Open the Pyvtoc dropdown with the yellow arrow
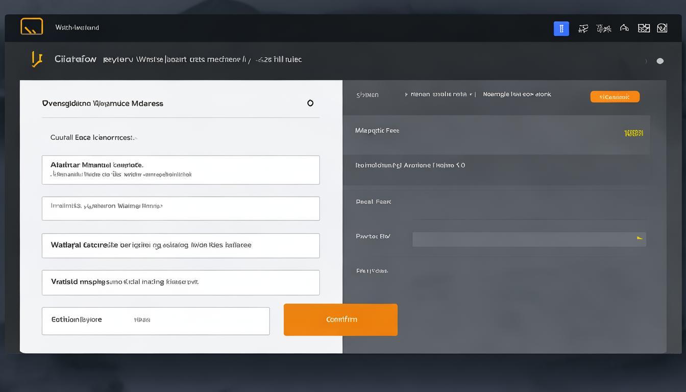686x392 pixels. pyautogui.click(x=529, y=239)
